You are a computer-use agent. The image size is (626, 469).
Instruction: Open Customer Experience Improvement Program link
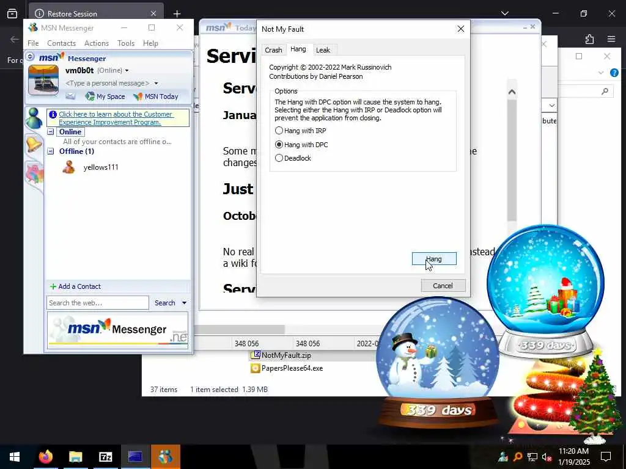point(116,118)
